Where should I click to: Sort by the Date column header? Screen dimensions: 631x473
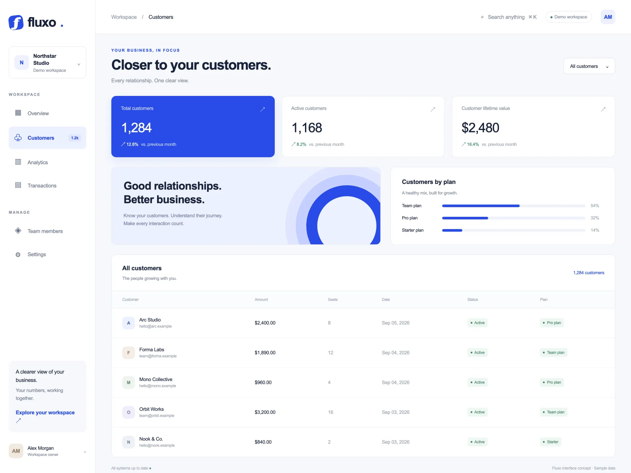click(x=386, y=300)
